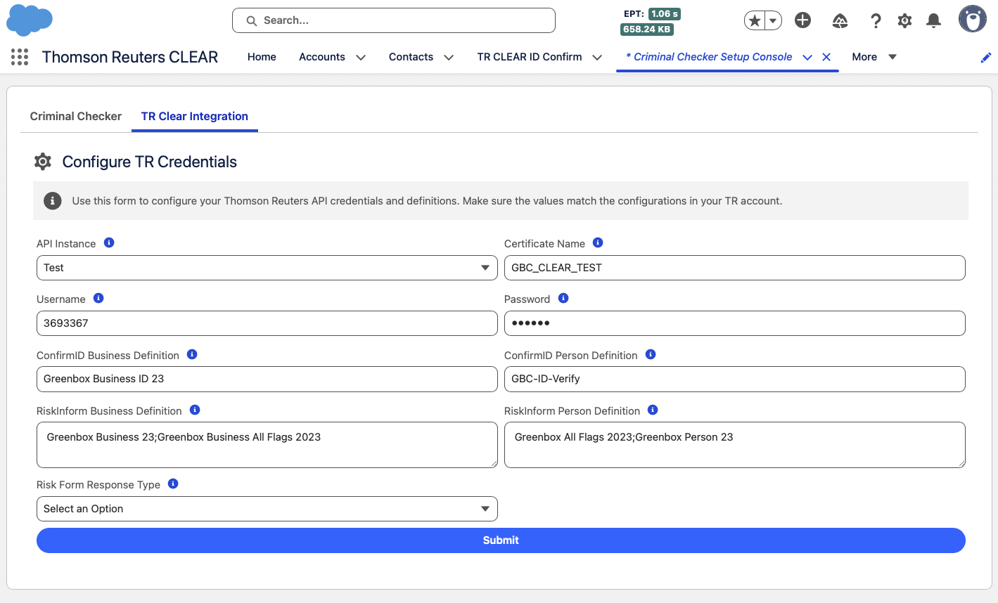998x603 pixels.
Task: Open the Risk Form Response Type dropdown
Action: 267,509
